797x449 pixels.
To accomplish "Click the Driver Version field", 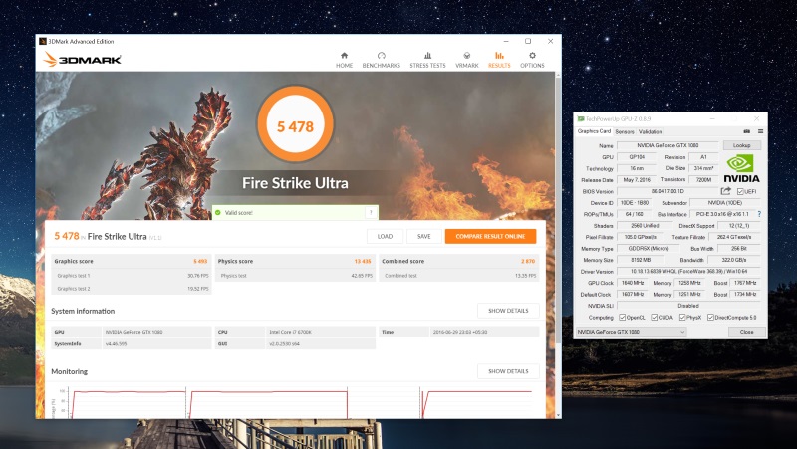I will (688, 271).
